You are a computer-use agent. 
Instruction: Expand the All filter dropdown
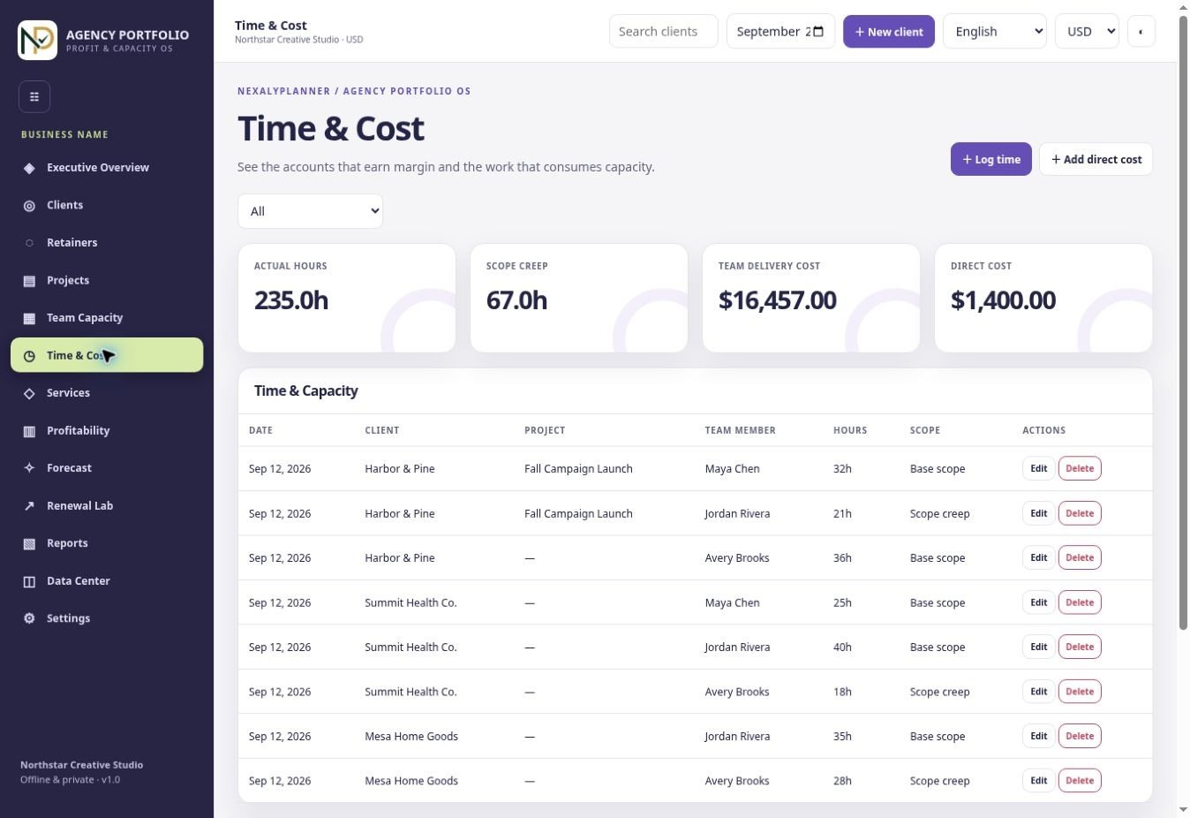pos(310,211)
